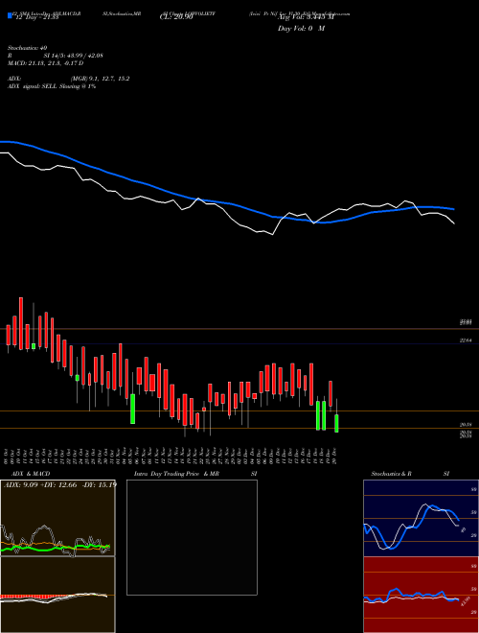Select the 'Stochastics: 49' readout
The width and height of the screenshot is (479, 633).
click(x=28, y=48)
